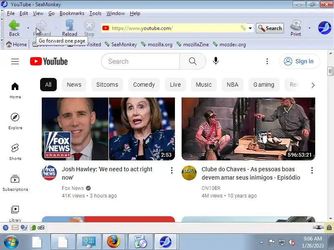Viewport: 334px width, 250px height.
Task: Filter by Gaming category chip
Action: (x=264, y=85)
